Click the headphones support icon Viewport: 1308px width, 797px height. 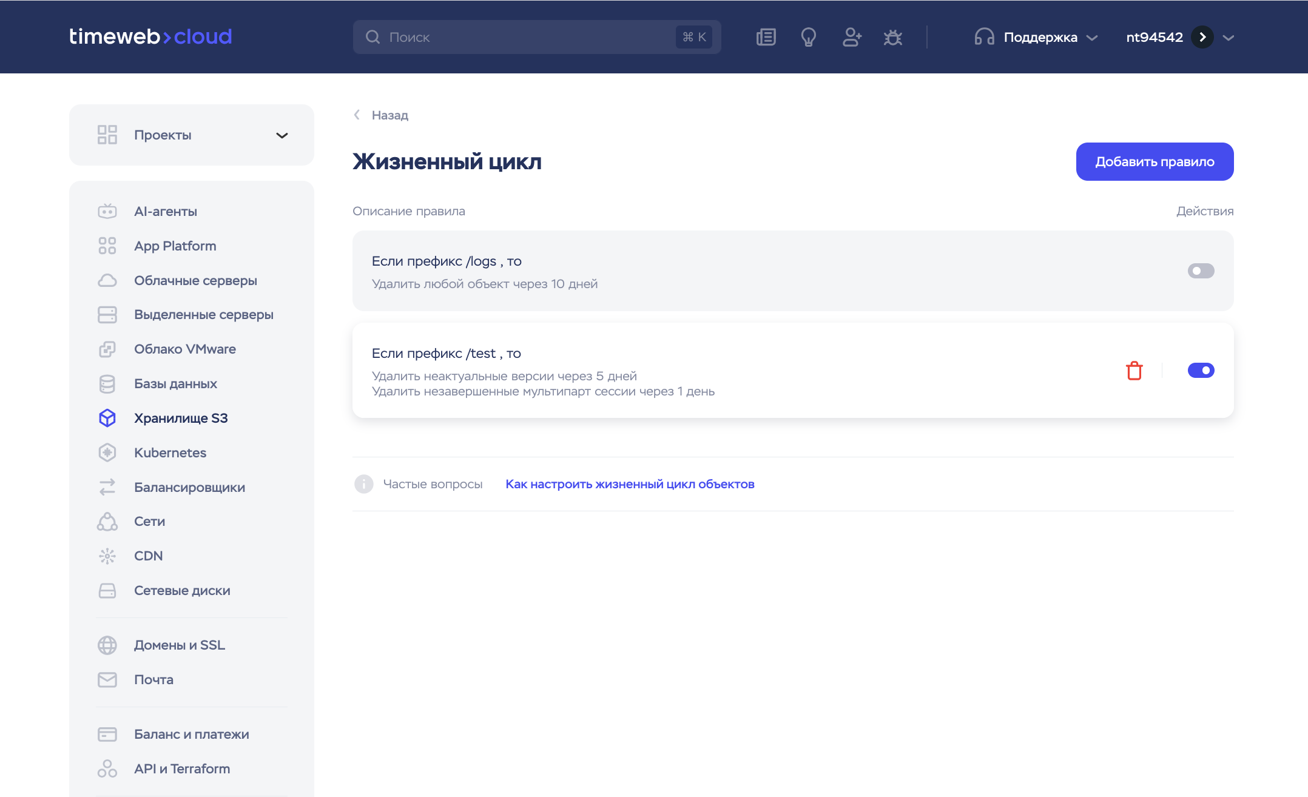coord(983,38)
